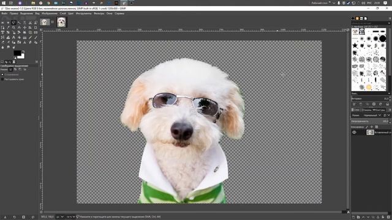Click create new layer button at panel bottom

pyautogui.click(x=353, y=218)
